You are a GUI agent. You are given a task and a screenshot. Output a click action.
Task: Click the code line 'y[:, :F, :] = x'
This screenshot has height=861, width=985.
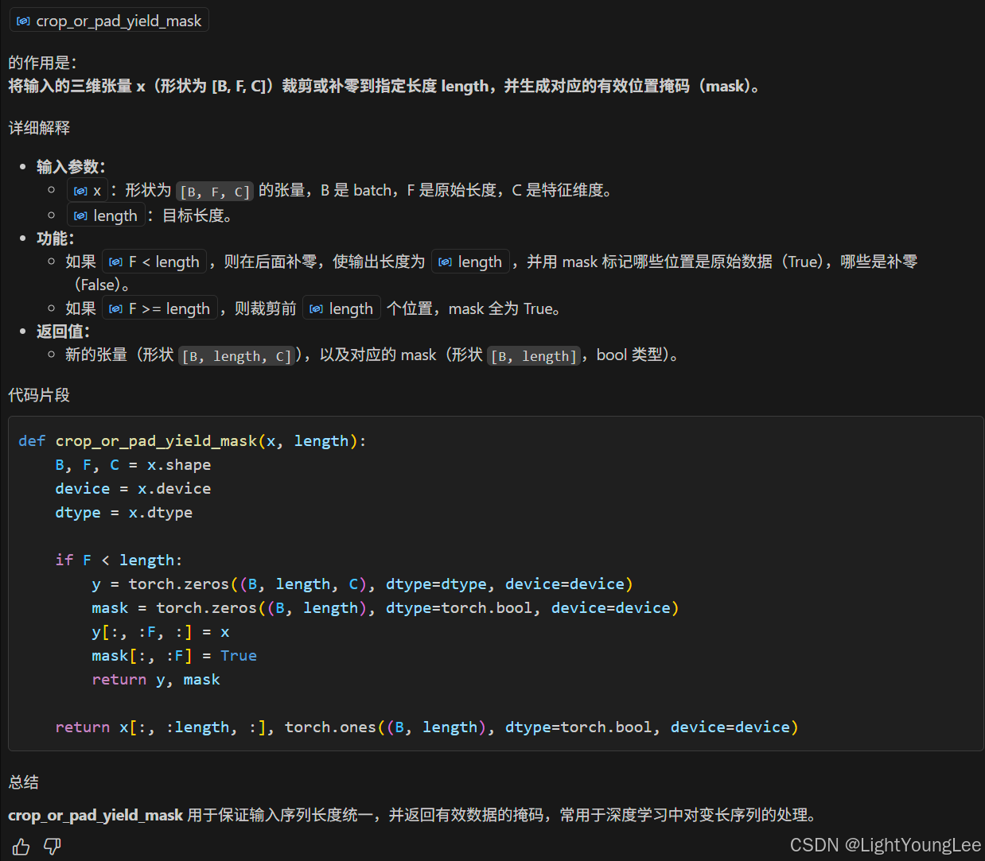click(x=161, y=632)
